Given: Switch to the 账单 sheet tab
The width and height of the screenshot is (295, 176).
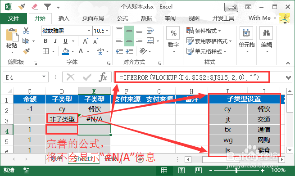Looking at the screenshot, I should (57, 159).
